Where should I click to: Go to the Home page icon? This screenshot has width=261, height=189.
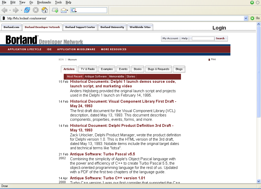coord(44,10)
